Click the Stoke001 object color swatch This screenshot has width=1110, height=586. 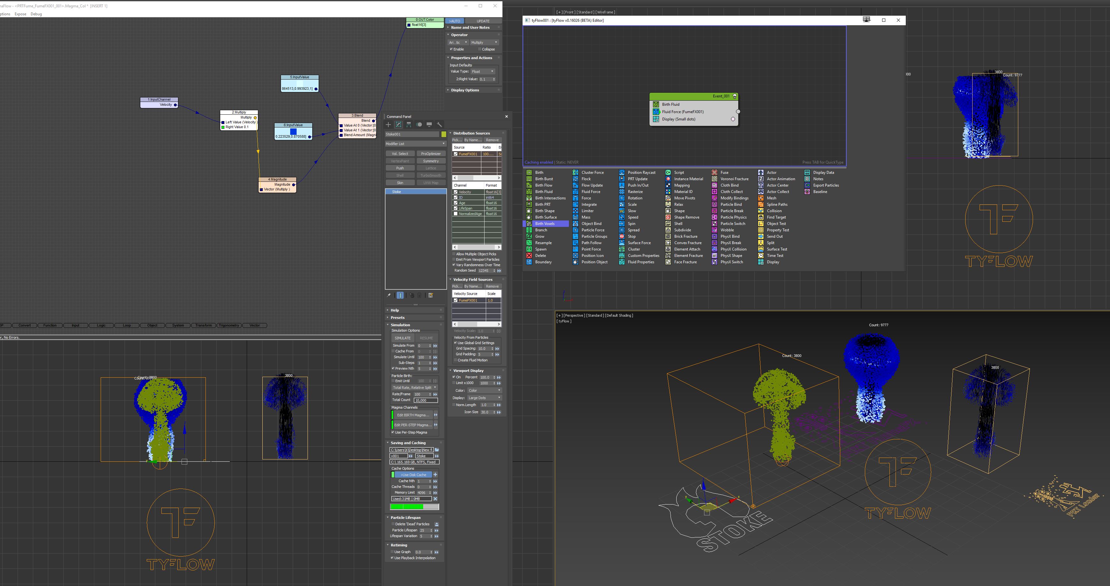pyautogui.click(x=443, y=135)
